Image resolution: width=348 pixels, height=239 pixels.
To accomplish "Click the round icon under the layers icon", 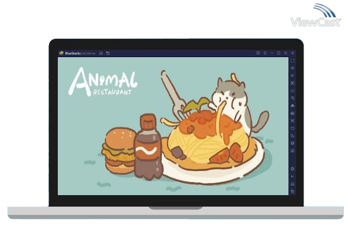I will (x=293, y=151).
